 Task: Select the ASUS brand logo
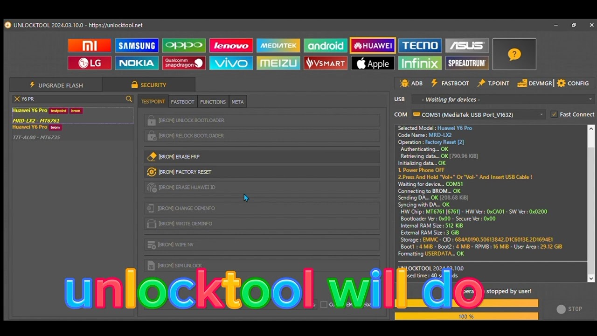[x=467, y=45]
